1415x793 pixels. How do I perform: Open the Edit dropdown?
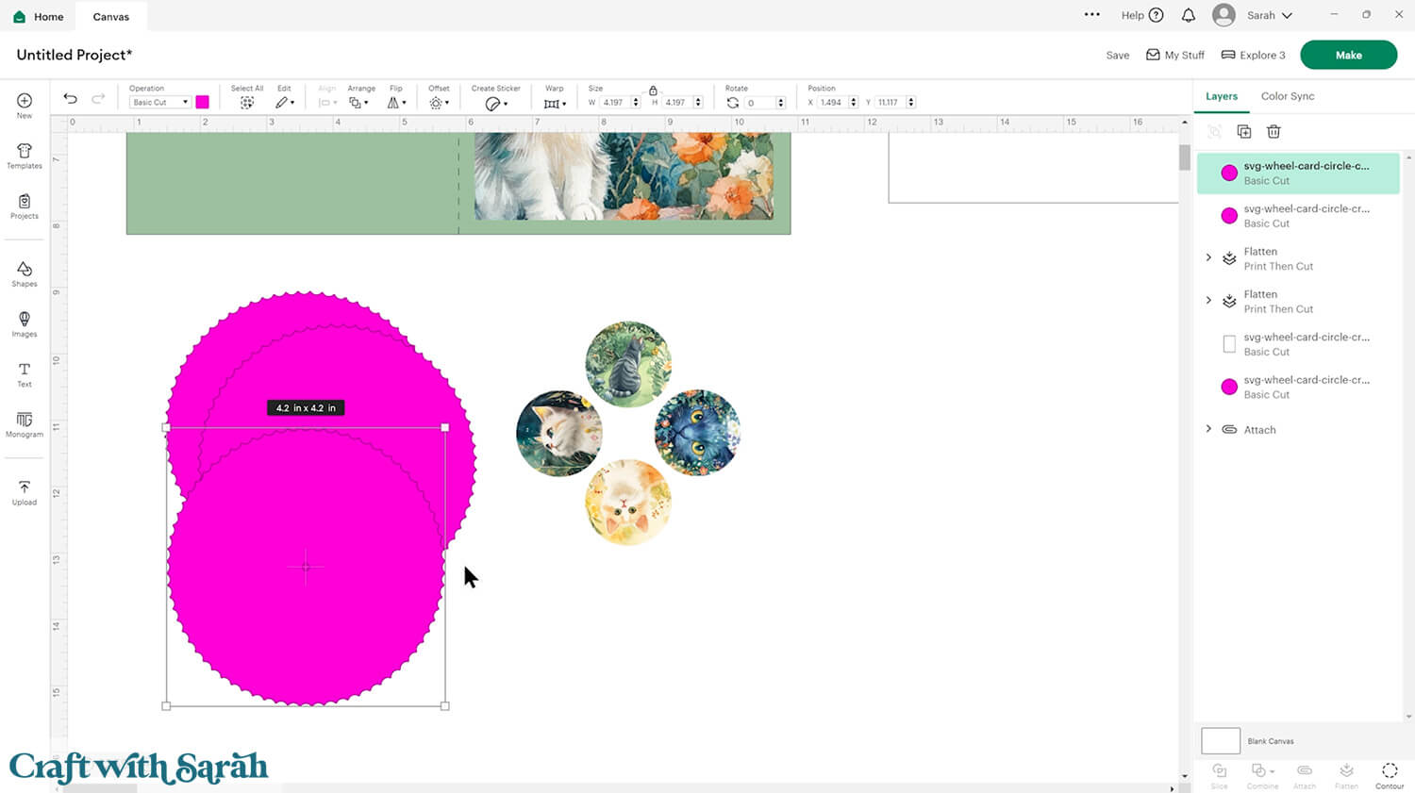[285, 103]
